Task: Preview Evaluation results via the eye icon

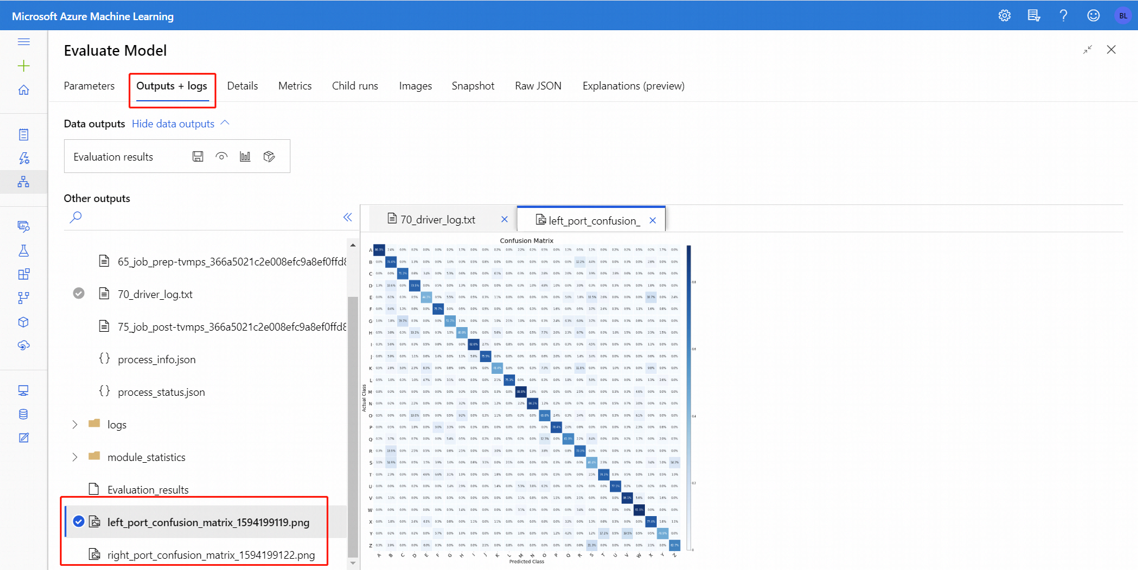Action: (x=221, y=156)
